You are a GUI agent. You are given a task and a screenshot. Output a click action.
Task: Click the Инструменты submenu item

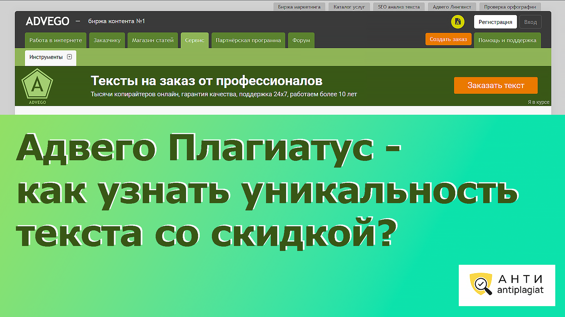click(51, 58)
